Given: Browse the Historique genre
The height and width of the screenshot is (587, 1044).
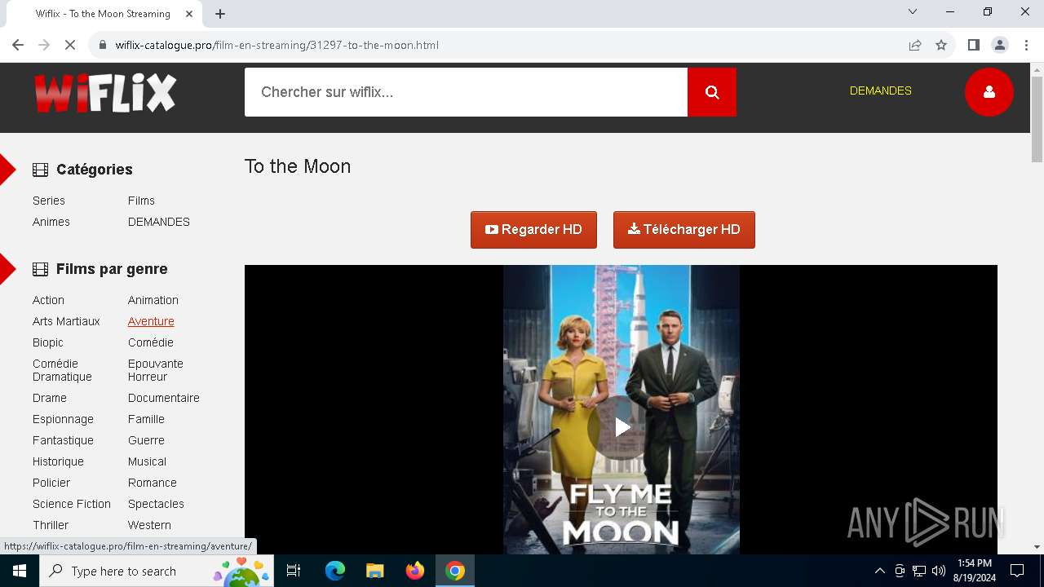Looking at the screenshot, I should (58, 461).
